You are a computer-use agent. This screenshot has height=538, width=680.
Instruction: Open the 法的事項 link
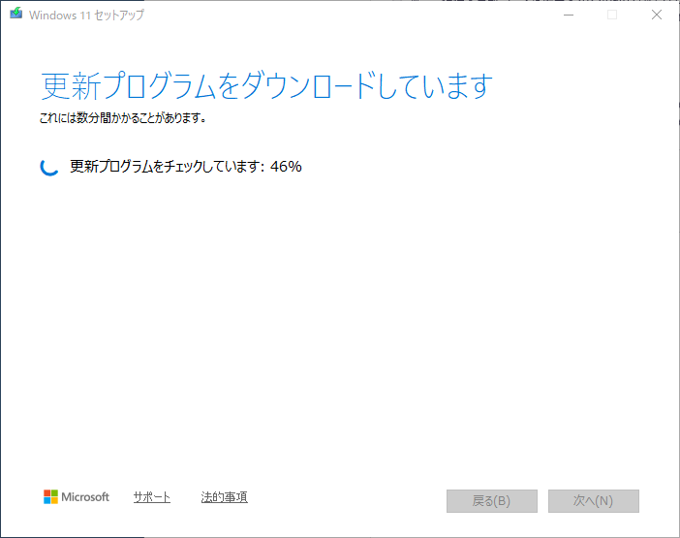pyautogui.click(x=224, y=496)
